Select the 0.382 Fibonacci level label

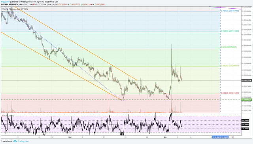(x=230, y=66)
